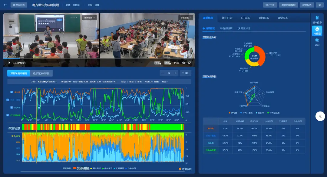Open the 学生全景 camera dropdown
The height and width of the screenshot is (177, 327).
point(186,18)
